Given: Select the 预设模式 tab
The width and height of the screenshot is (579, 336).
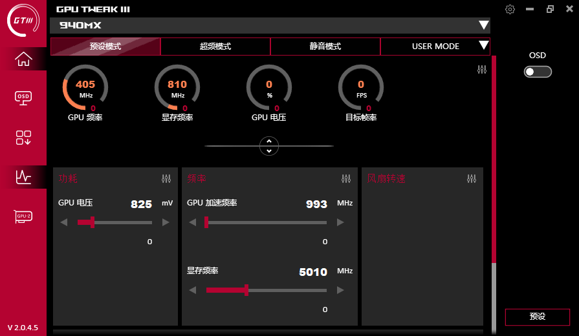Looking at the screenshot, I should [x=105, y=47].
